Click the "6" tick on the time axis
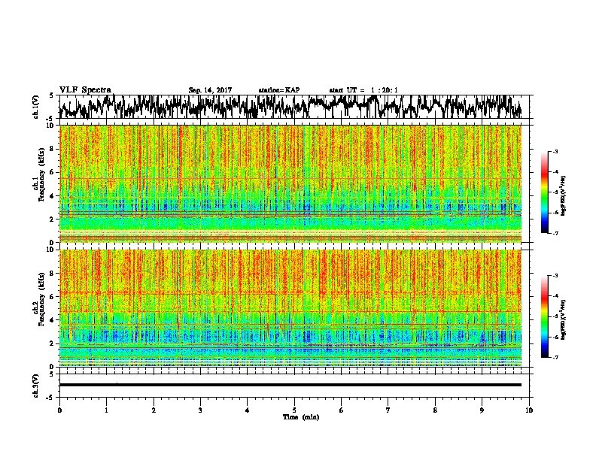 [342, 410]
